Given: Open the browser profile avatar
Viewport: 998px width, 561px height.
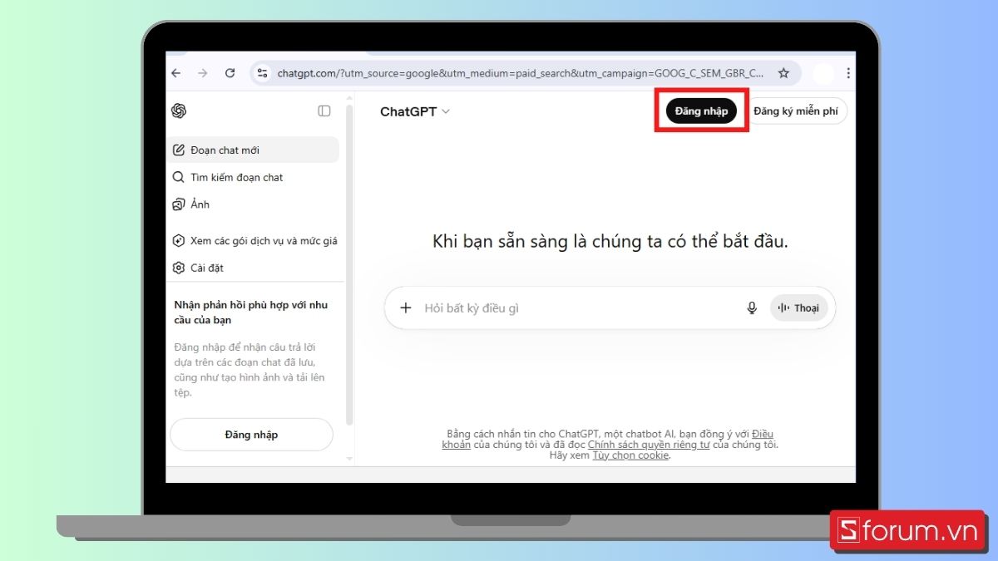Looking at the screenshot, I should coord(823,73).
